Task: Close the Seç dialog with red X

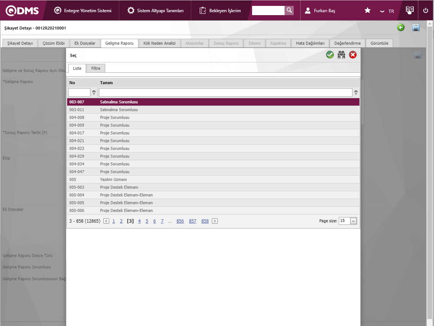Action: tap(353, 55)
